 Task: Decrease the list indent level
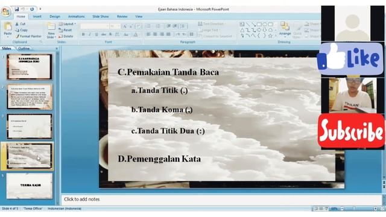(x=169, y=26)
